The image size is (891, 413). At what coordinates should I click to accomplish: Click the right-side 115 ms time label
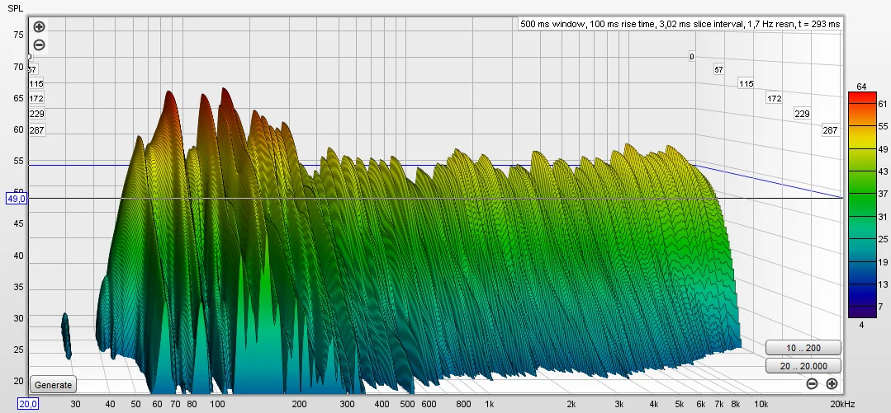coord(746,83)
